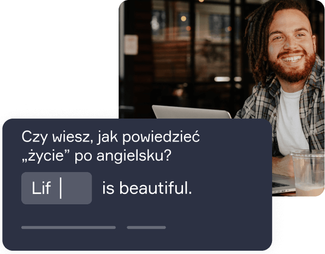This screenshot has height=254, width=325.
Task: Click the longer gray progress bar
Action: pos(68,227)
